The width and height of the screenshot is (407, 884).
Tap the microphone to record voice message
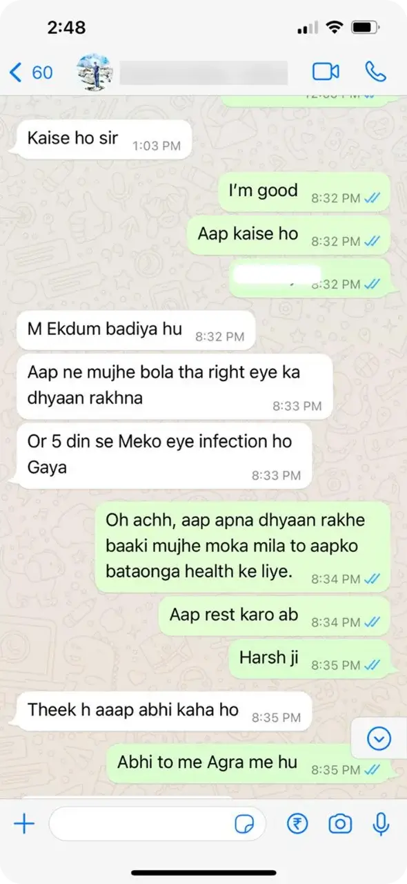point(380,823)
